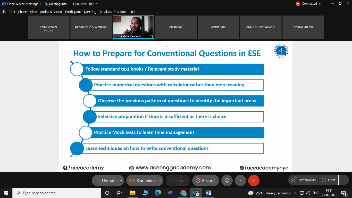Switch ENG input language indicator
The width and height of the screenshot is (352, 198).
[315, 193]
